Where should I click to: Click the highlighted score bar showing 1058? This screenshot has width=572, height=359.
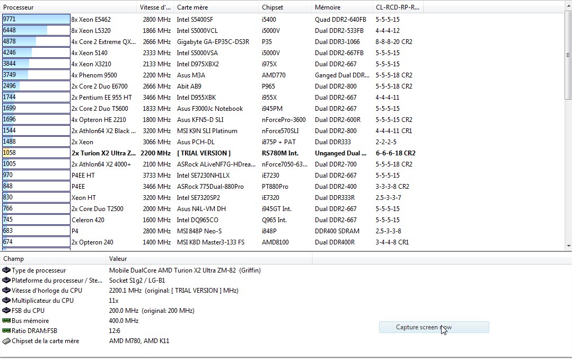36,153
